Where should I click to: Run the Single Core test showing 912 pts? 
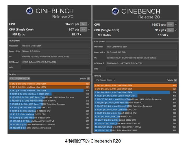[171, 30]
